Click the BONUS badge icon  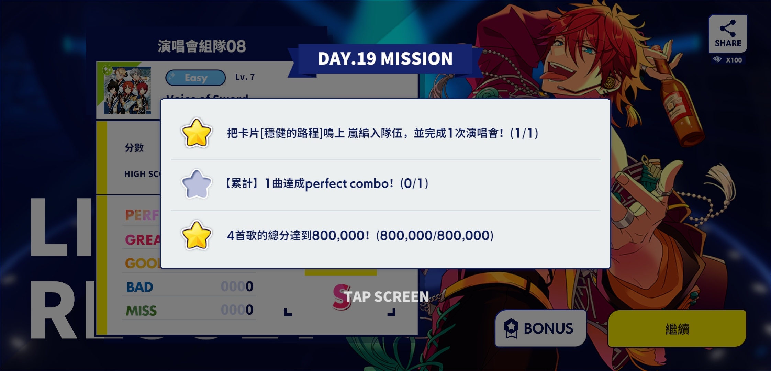click(x=511, y=328)
